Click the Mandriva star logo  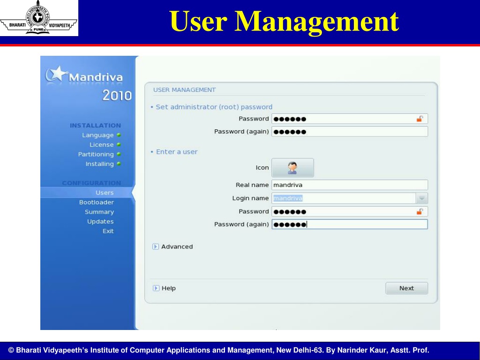(x=56, y=74)
